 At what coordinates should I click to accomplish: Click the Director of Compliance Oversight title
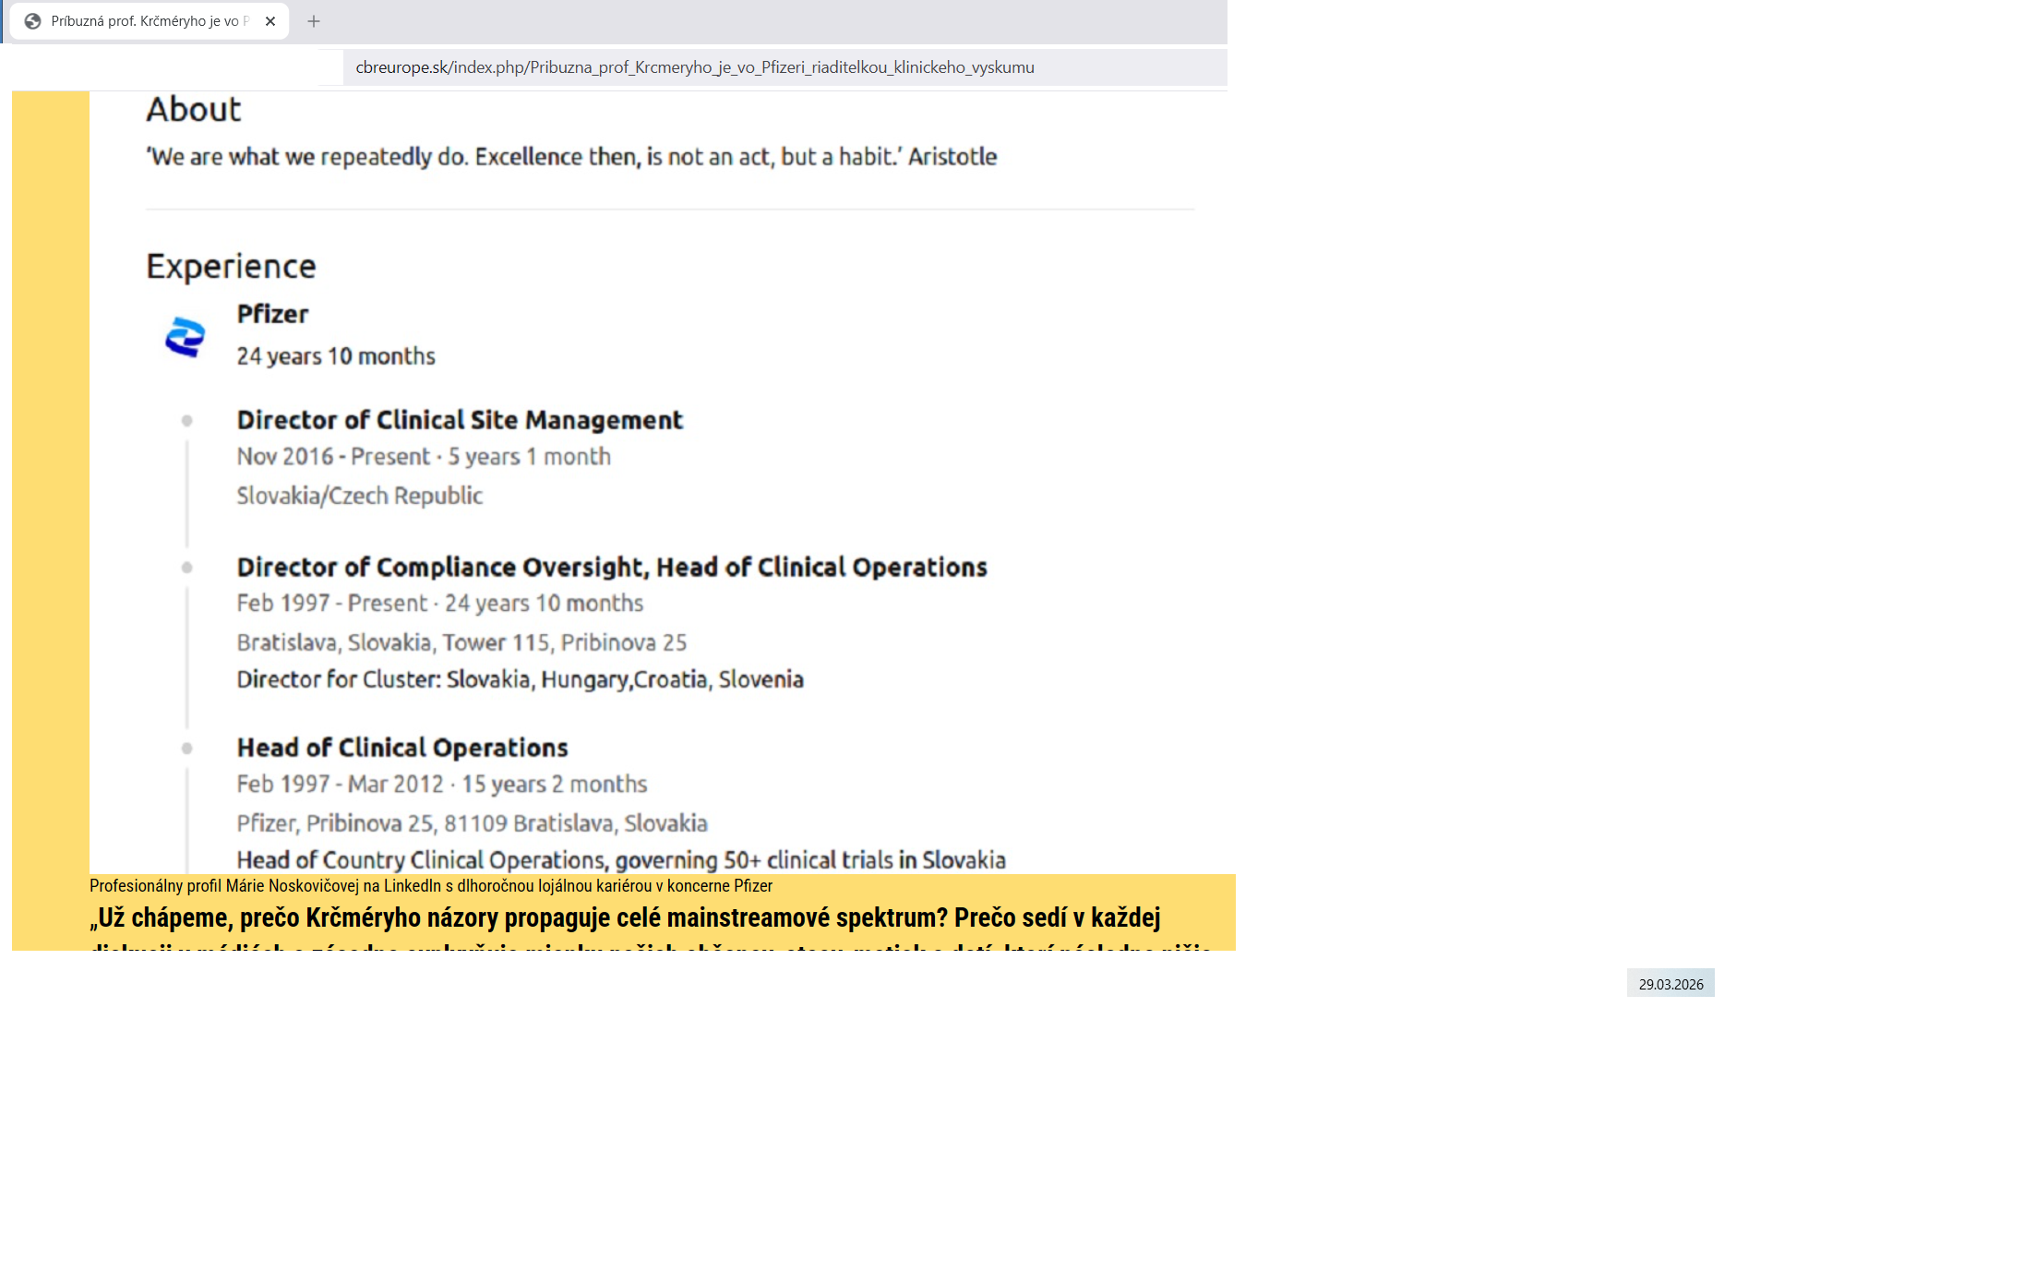click(x=611, y=567)
